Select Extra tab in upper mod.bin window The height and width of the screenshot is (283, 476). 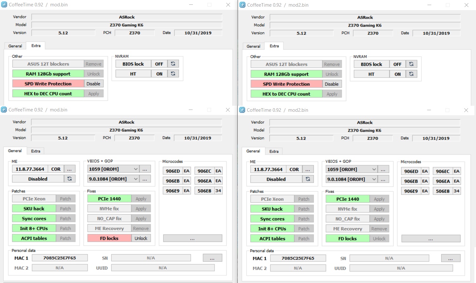pos(36,46)
